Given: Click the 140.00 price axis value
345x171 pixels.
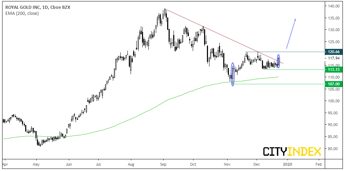Looking at the screenshot, I should (x=333, y=6).
